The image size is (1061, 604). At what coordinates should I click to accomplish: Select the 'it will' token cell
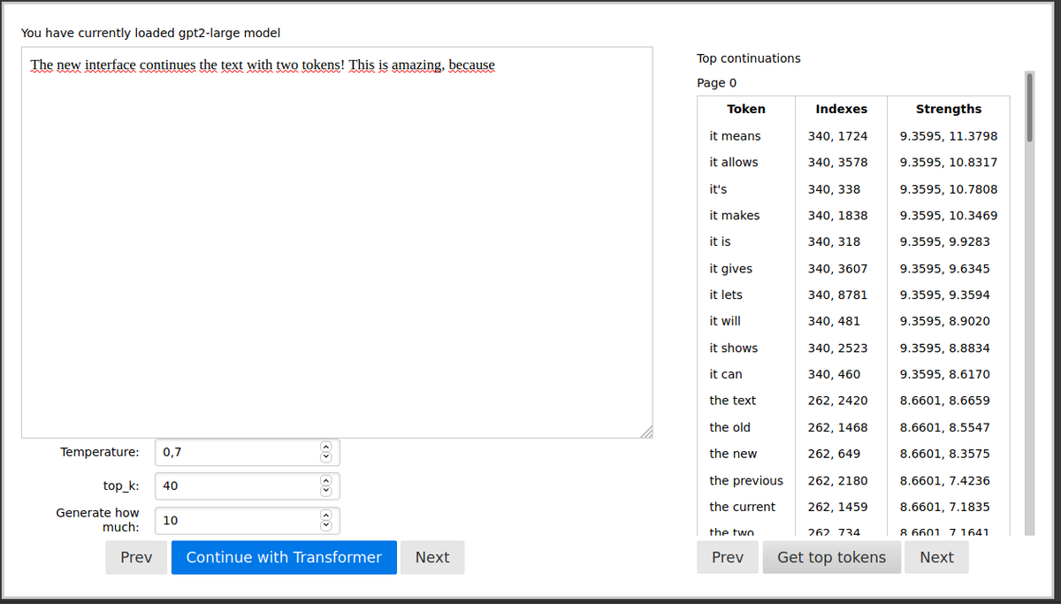[x=746, y=321]
